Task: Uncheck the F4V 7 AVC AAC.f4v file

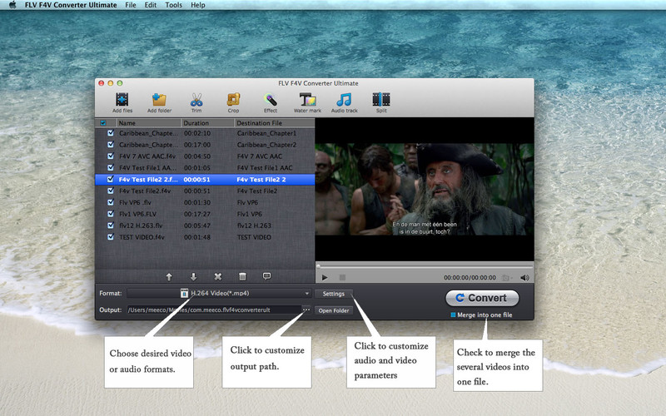Action: coord(111,156)
